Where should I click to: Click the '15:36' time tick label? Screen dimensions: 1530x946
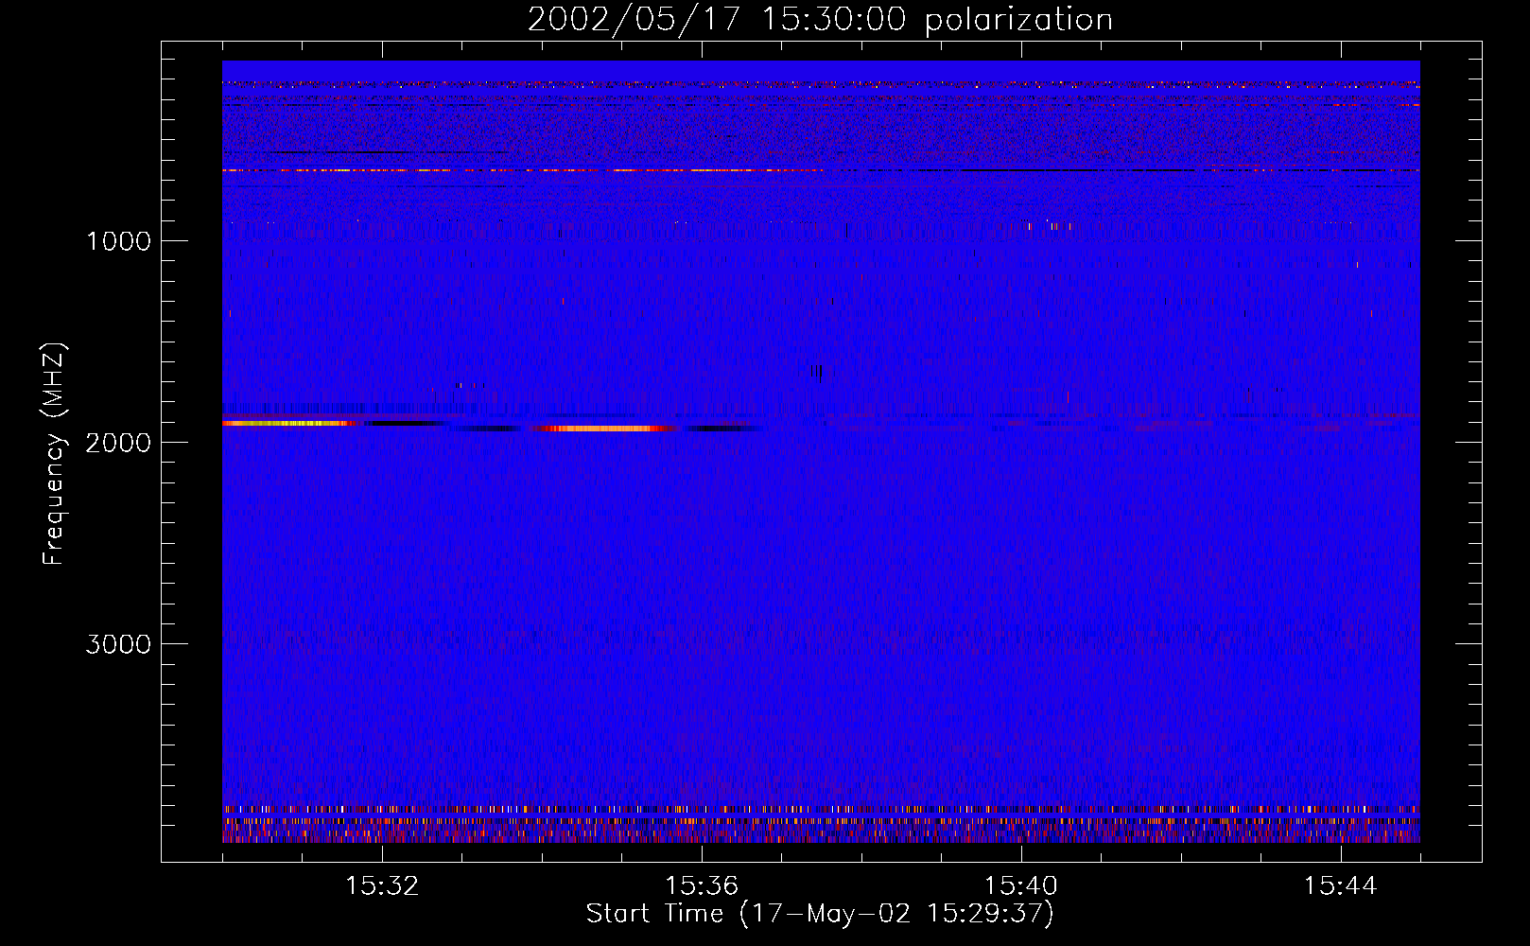point(702,886)
